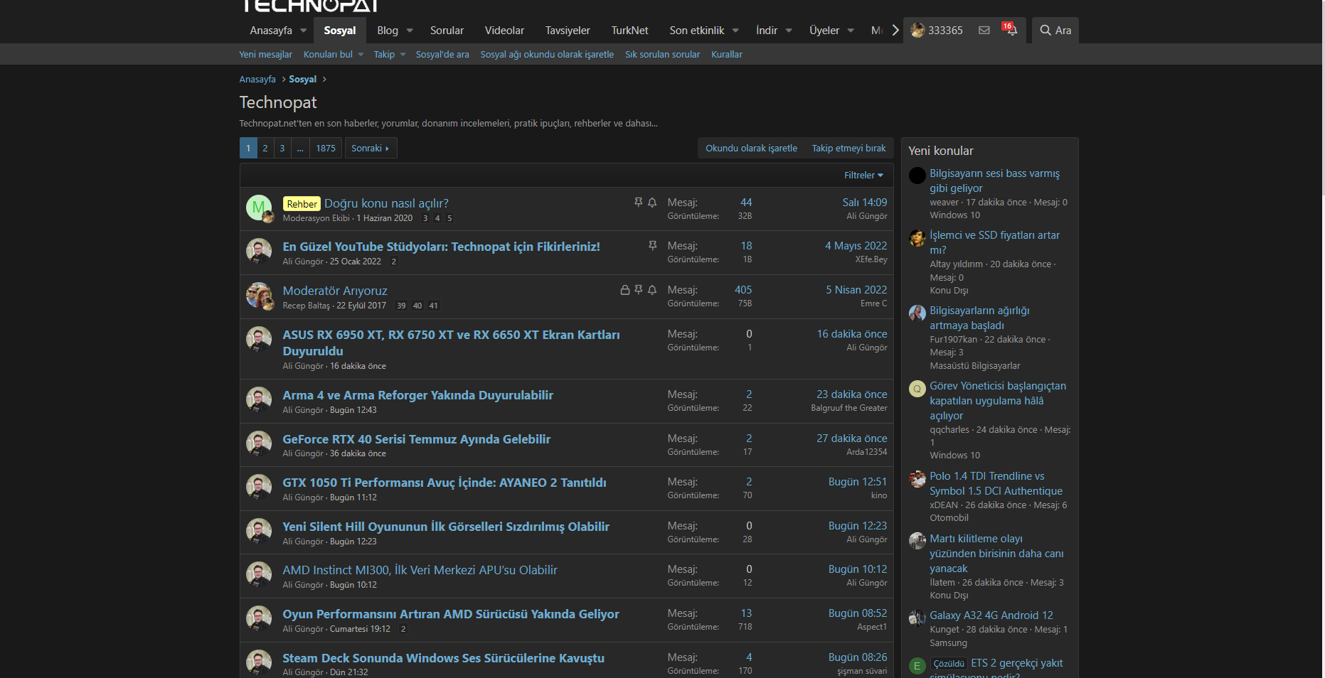Expand the Son etkinlik dropdown arrow
The image size is (1325, 678).
coord(735,31)
